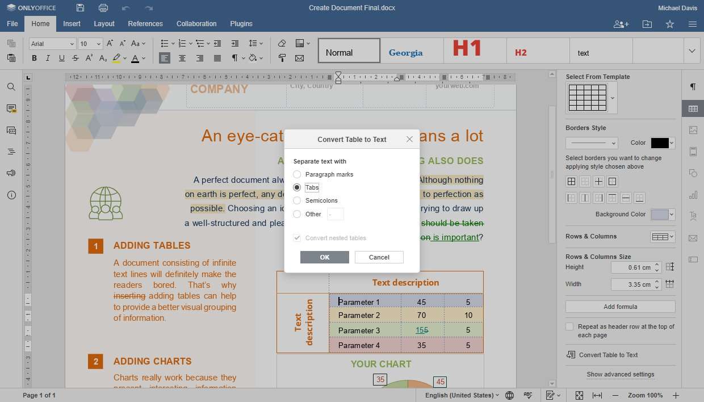Viewport: 704px width, 402px height.
Task: Click the Save icon in title bar
Action: pos(80,8)
